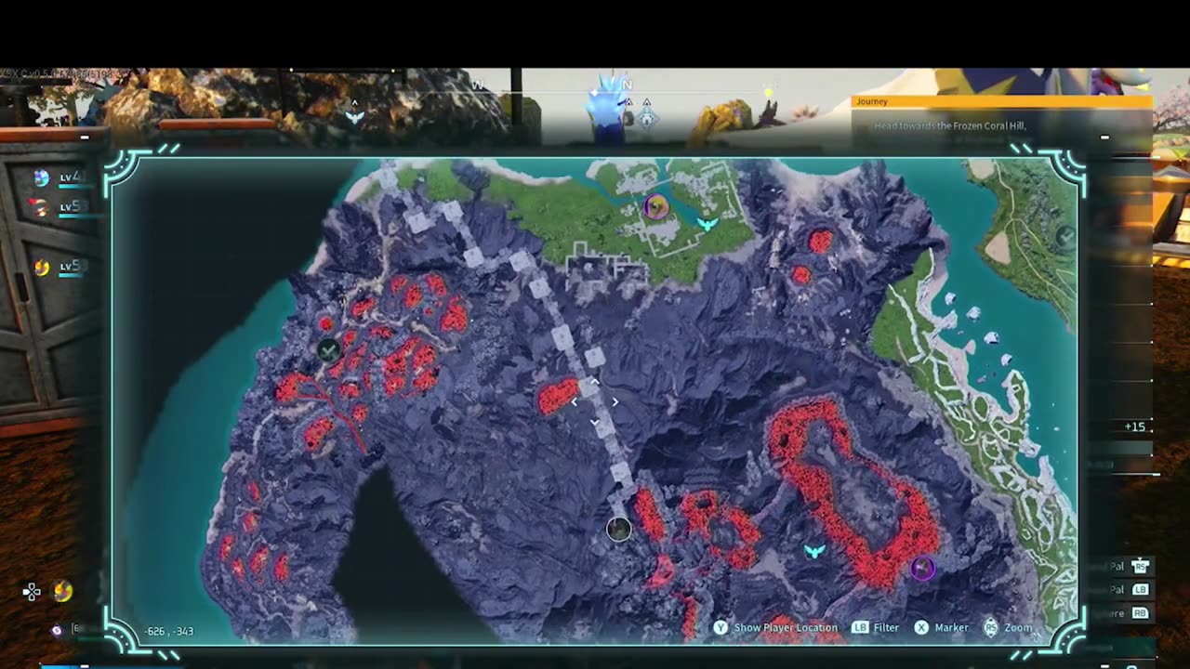This screenshot has height=669, width=1190.
Task: Open the map Filter option
Action: 886,628
